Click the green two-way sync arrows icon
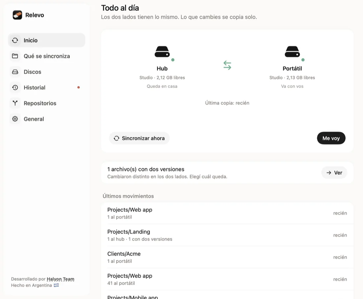Viewport: 363px width, 299px height. tap(227, 65)
